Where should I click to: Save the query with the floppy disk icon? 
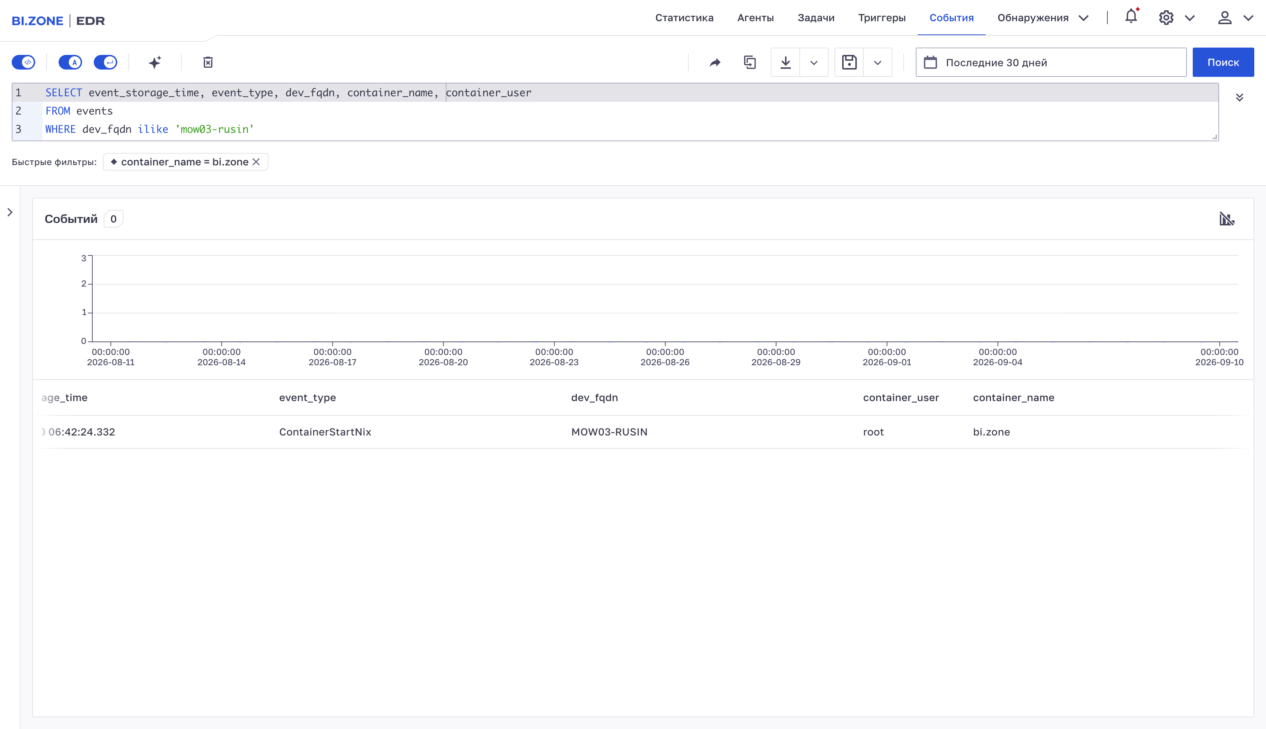click(849, 62)
